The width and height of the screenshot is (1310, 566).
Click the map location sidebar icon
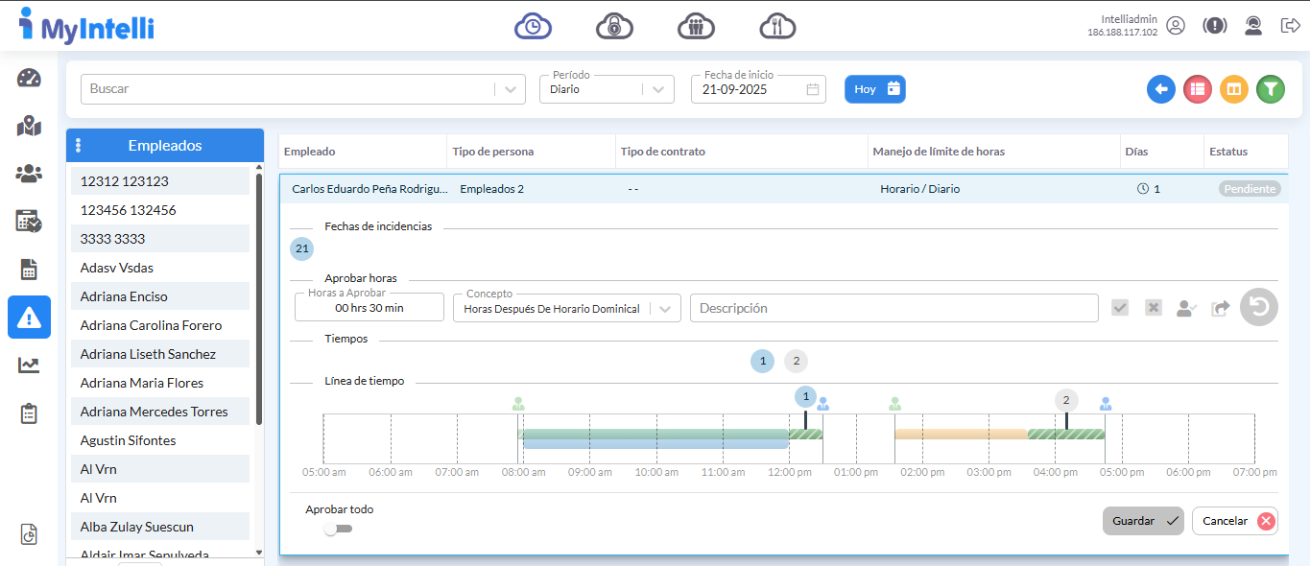29,126
